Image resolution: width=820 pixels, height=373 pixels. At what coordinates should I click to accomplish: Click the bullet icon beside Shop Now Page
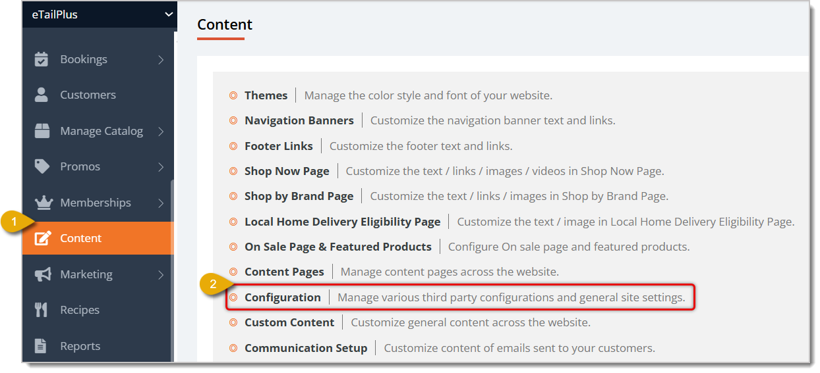[x=233, y=171]
